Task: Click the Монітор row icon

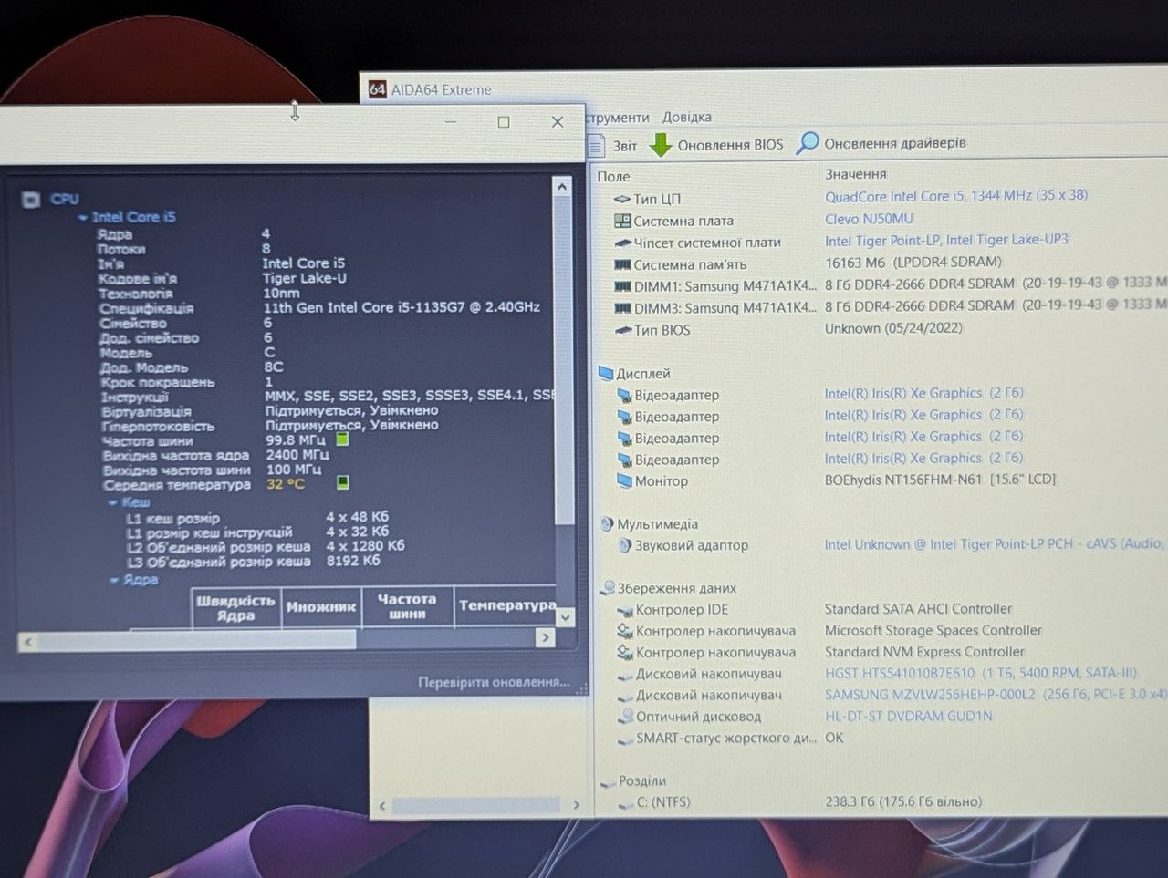Action: (624, 480)
